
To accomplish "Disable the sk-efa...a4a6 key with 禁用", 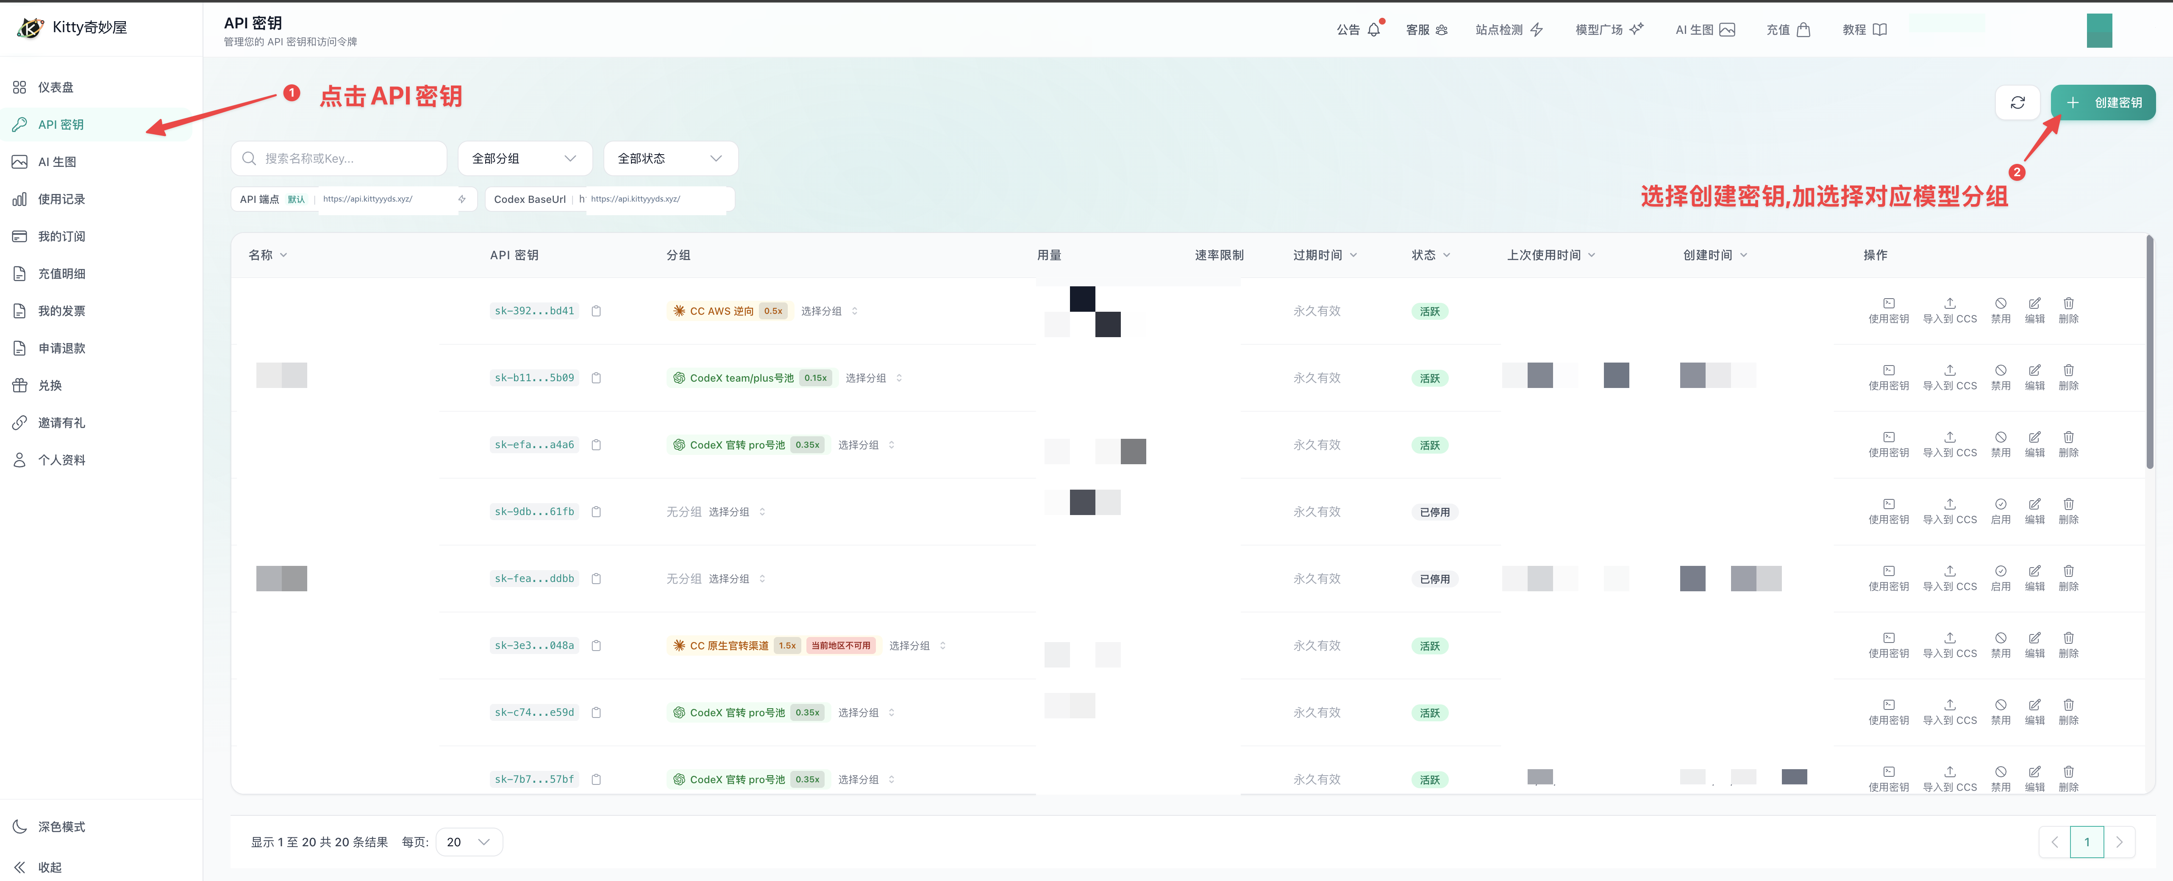I will tap(2000, 445).
